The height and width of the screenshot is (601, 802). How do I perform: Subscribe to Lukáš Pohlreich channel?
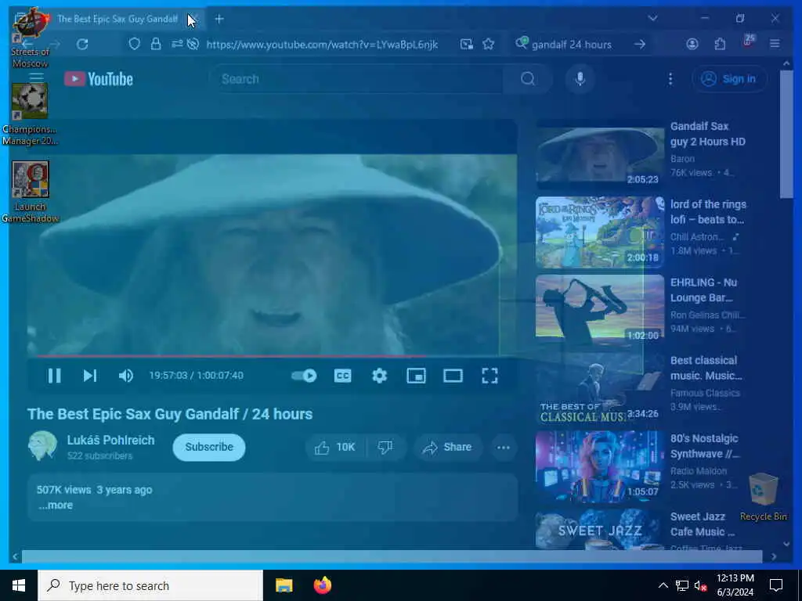click(x=208, y=447)
